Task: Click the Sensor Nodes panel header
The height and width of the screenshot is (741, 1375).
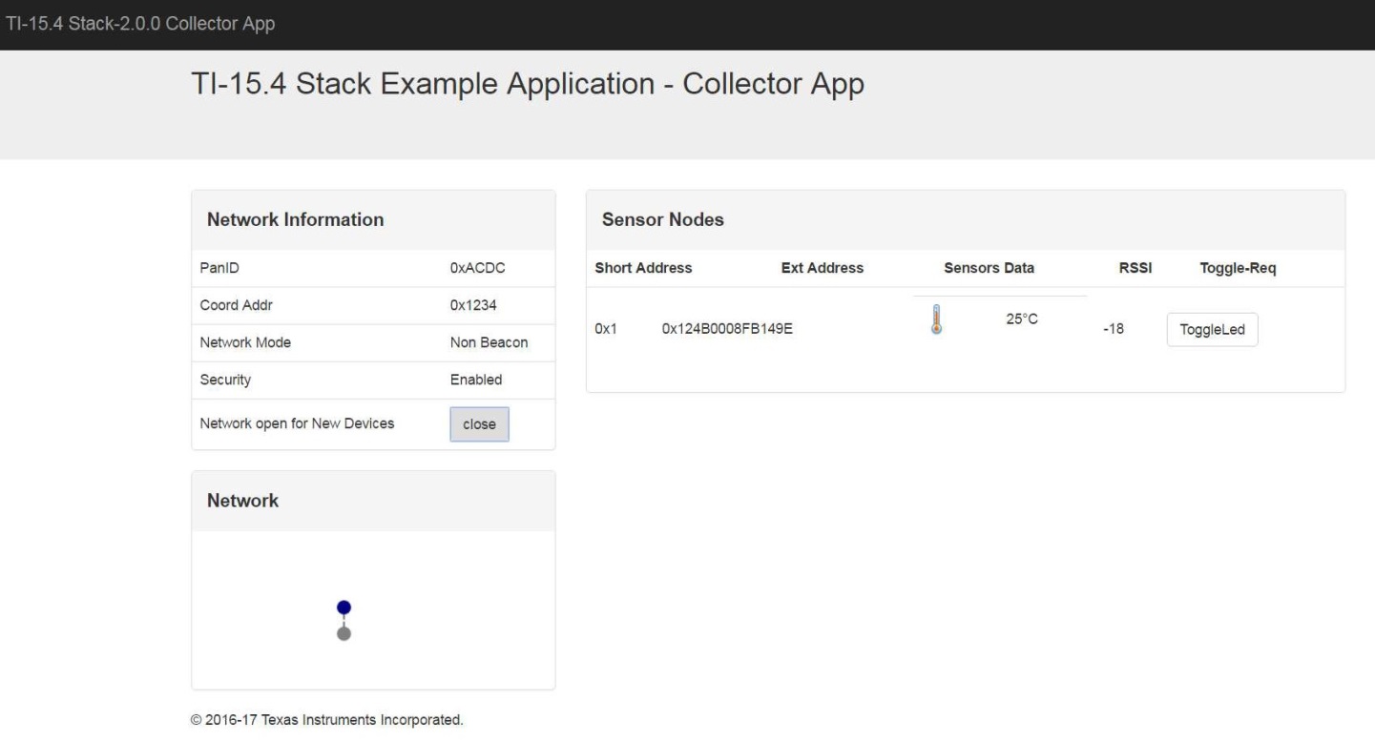Action: (663, 220)
